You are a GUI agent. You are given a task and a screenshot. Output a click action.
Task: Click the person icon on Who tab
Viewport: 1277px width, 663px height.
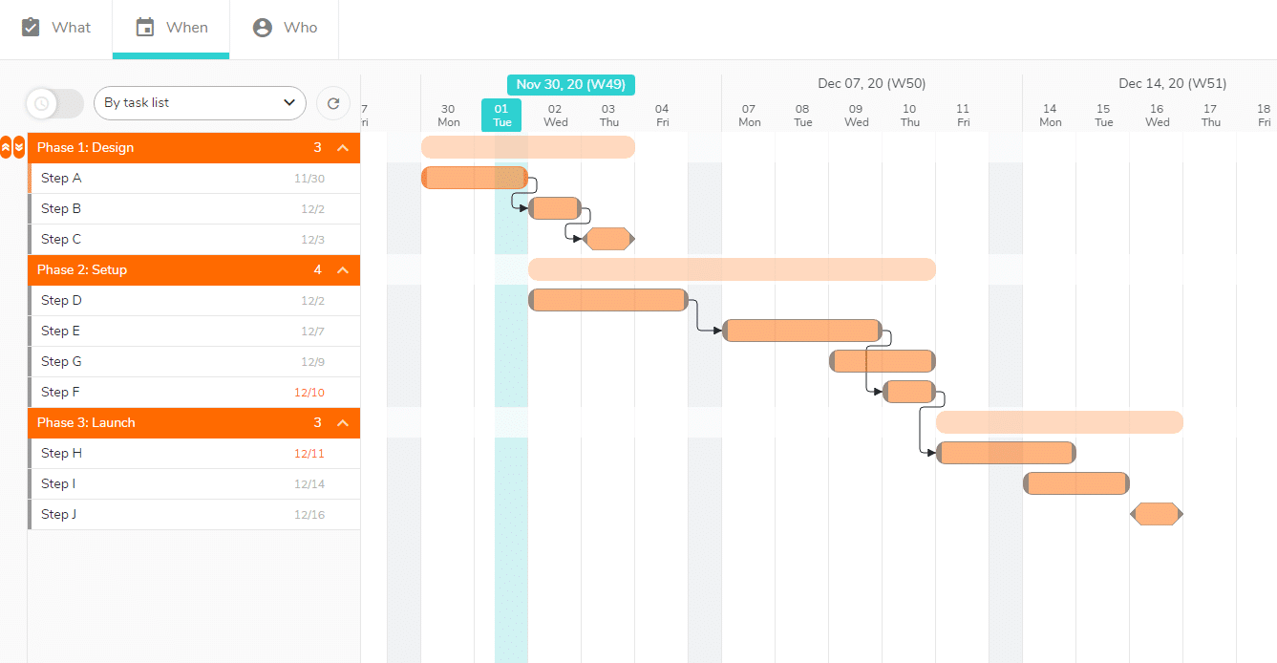point(263,27)
